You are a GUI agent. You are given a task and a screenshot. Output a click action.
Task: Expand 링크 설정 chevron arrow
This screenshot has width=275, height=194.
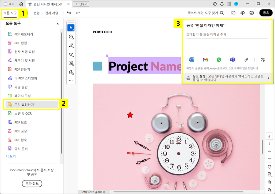[268, 78]
